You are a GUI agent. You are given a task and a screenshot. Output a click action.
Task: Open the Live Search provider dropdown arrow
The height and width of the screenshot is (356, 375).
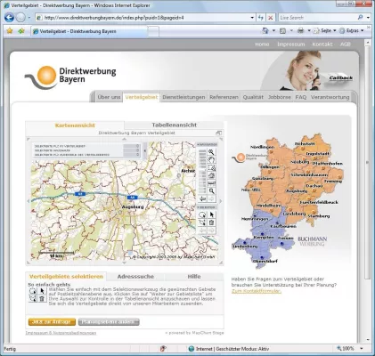click(368, 18)
